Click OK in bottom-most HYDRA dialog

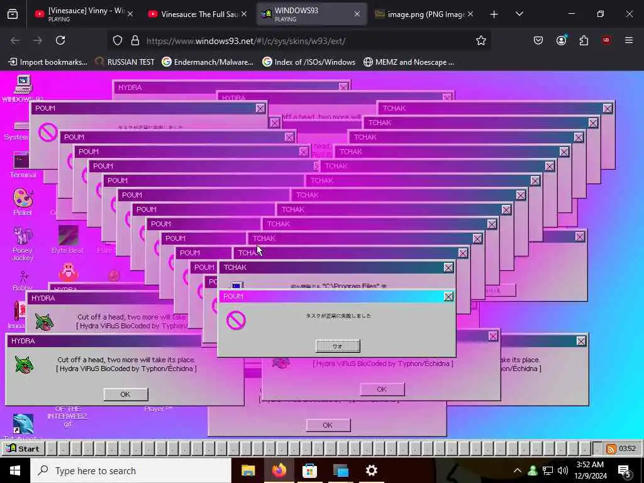click(328, 425)
